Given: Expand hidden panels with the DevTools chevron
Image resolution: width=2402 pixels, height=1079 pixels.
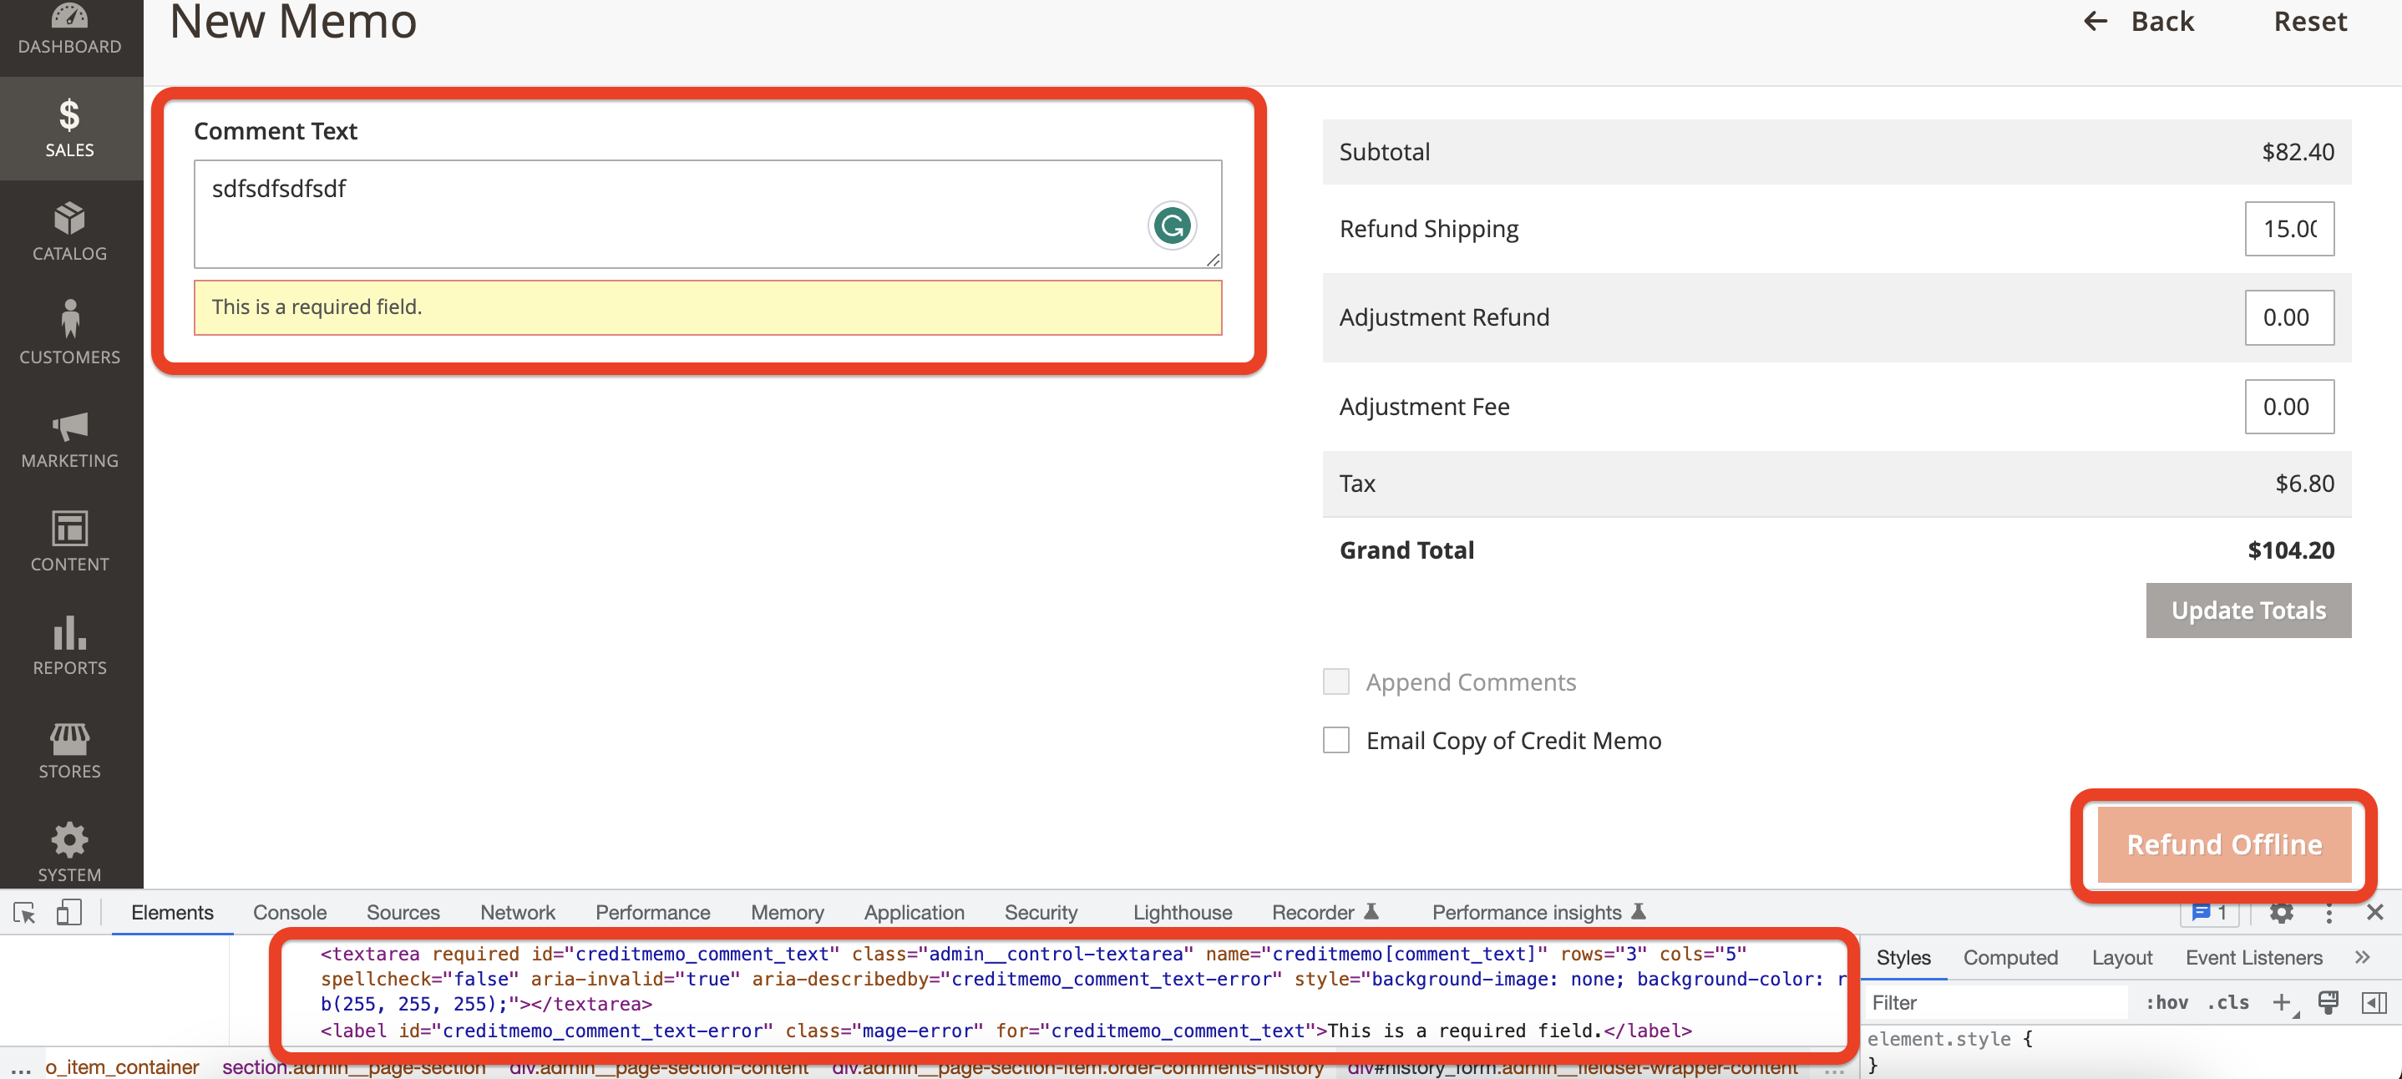Looking at the screenshot, I should (x=2363, y=956).
